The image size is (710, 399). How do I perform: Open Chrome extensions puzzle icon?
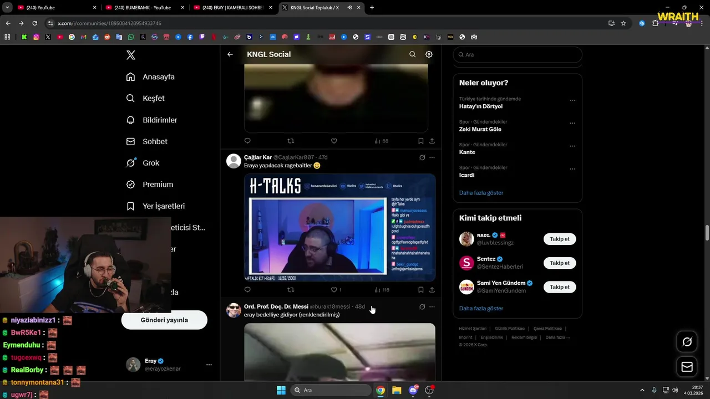pos(655,23)
